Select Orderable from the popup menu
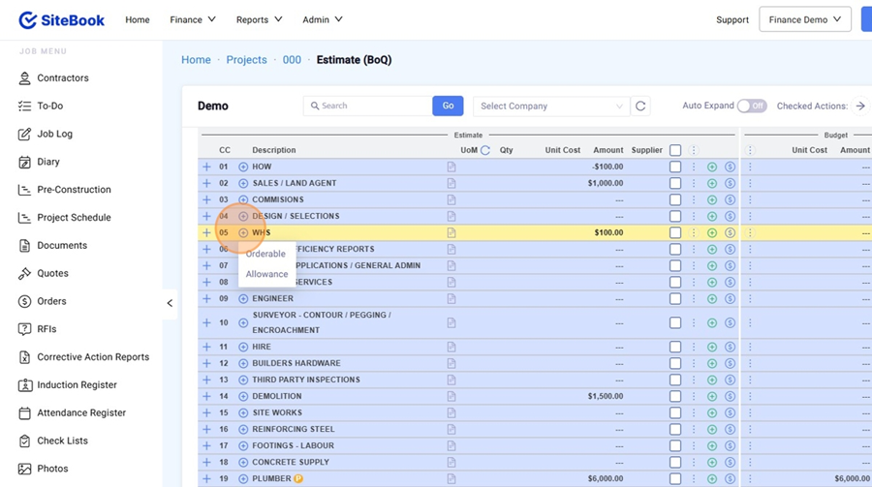The width and height of the screenshot is (872, 487). click(265, 255)
